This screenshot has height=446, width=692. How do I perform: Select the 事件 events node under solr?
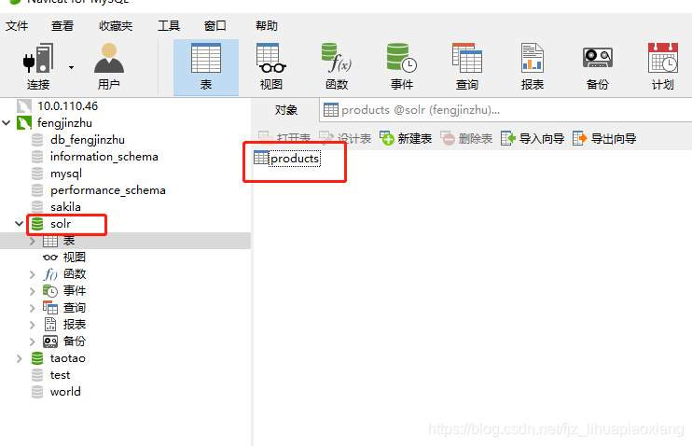pos(75,290)
